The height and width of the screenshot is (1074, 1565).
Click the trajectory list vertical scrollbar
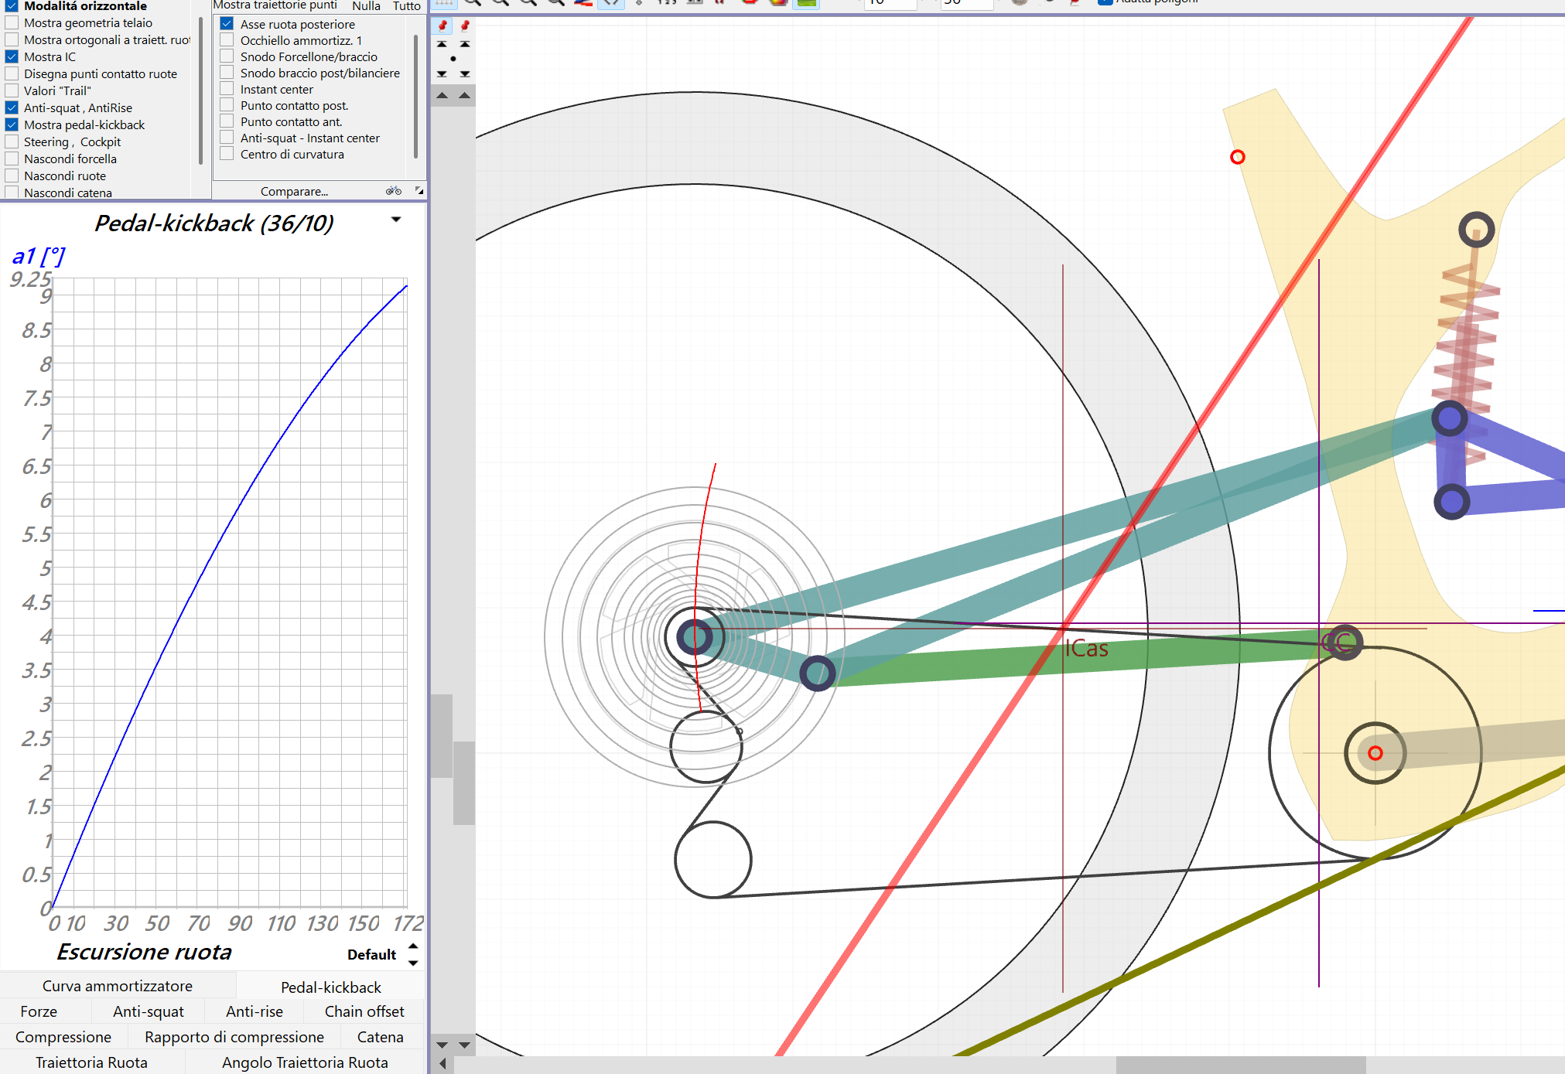(415, 95)
